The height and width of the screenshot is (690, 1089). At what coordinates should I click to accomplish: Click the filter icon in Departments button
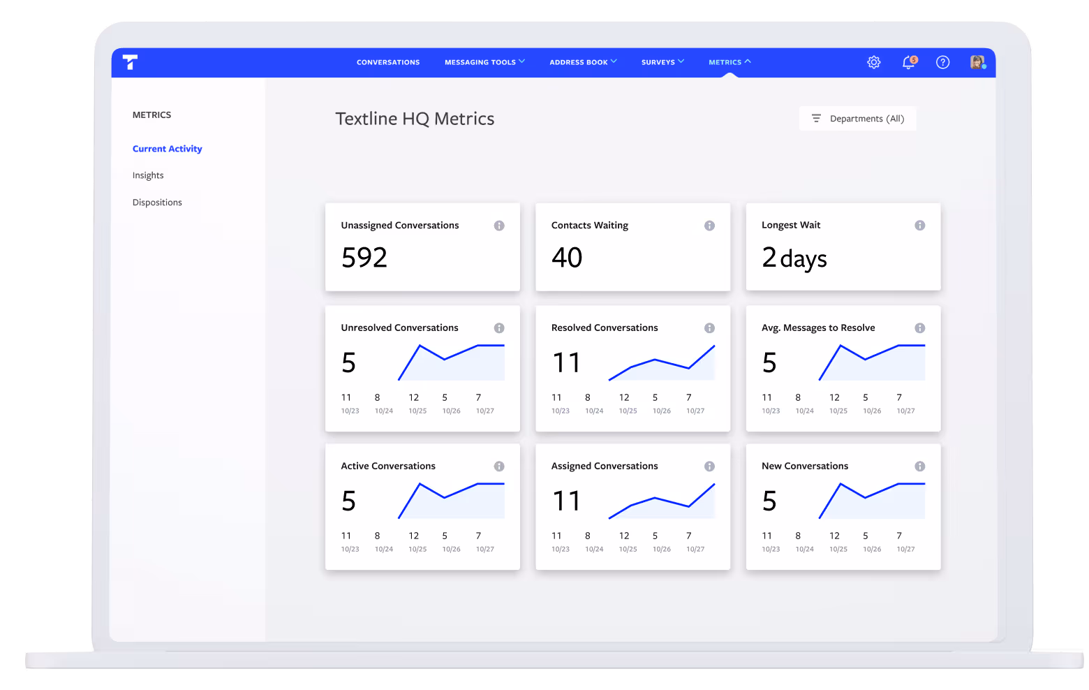point(816,119)
